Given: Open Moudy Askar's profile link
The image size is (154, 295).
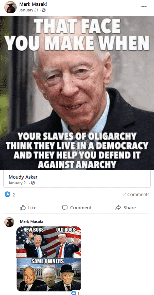Looking at the screenshot, I should tap(23, 177).
